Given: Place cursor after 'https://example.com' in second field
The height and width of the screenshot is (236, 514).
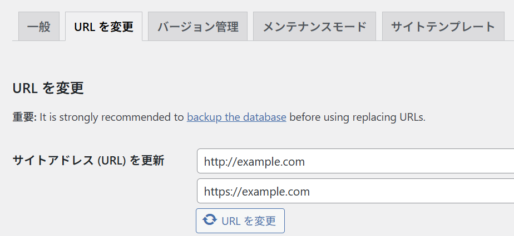Looking at the screenshot, I should (x=310, y=192).
